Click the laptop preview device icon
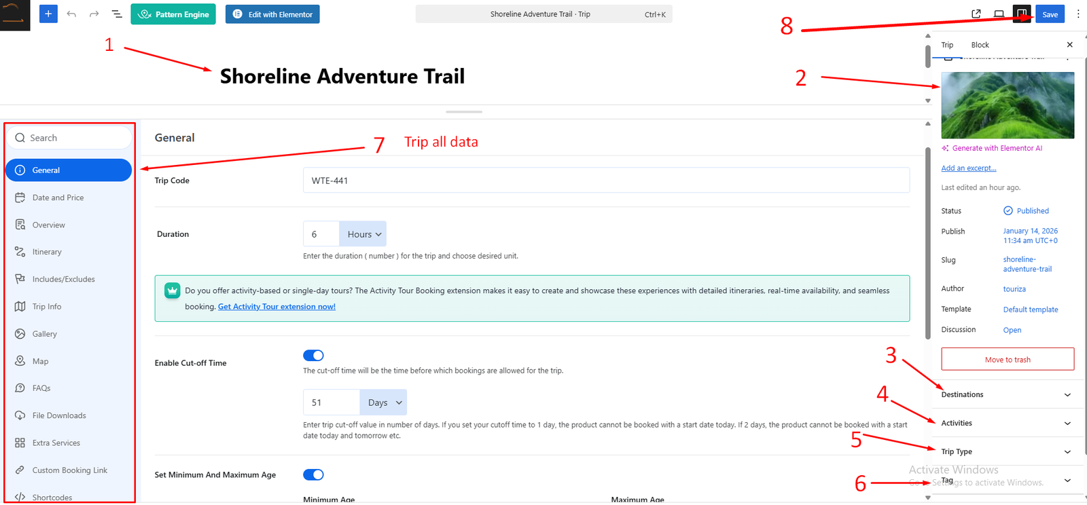This screenshot has width=1087, height=505. tap(999, 14)
